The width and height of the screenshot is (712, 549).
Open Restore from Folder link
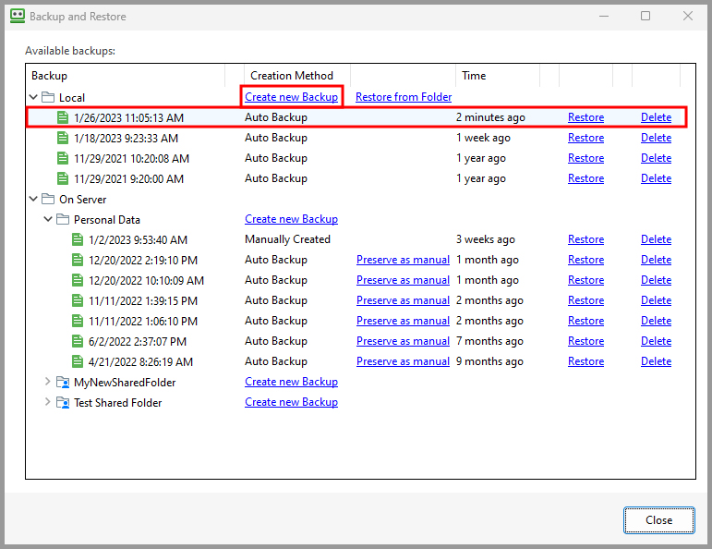[404, 97]
